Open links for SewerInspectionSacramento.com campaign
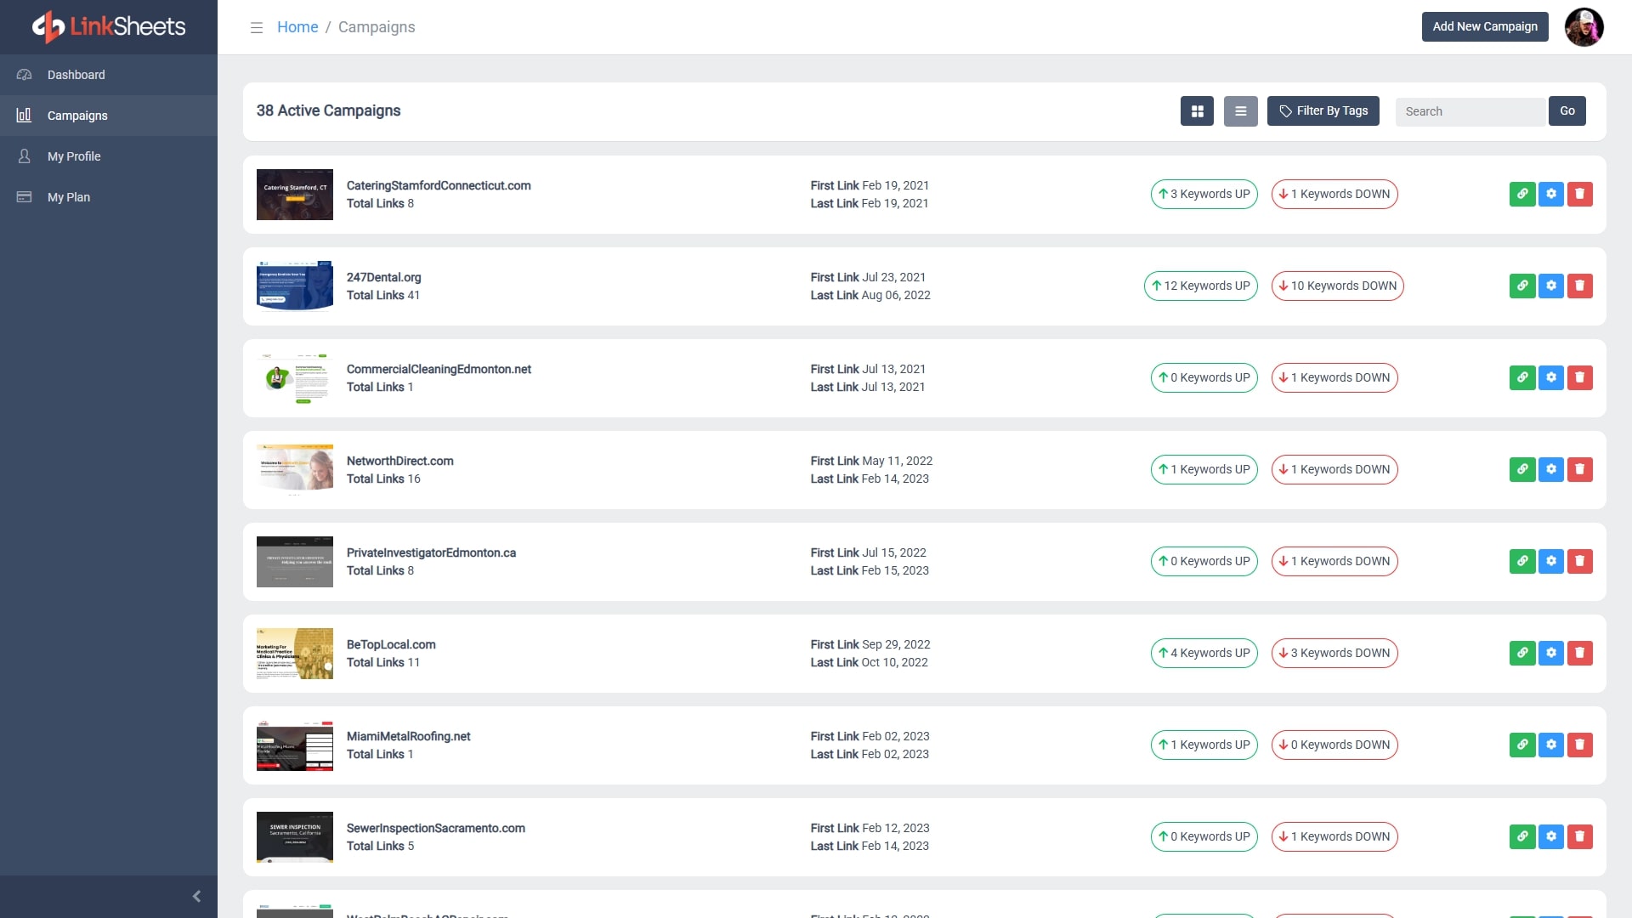 coord(1522,836)
